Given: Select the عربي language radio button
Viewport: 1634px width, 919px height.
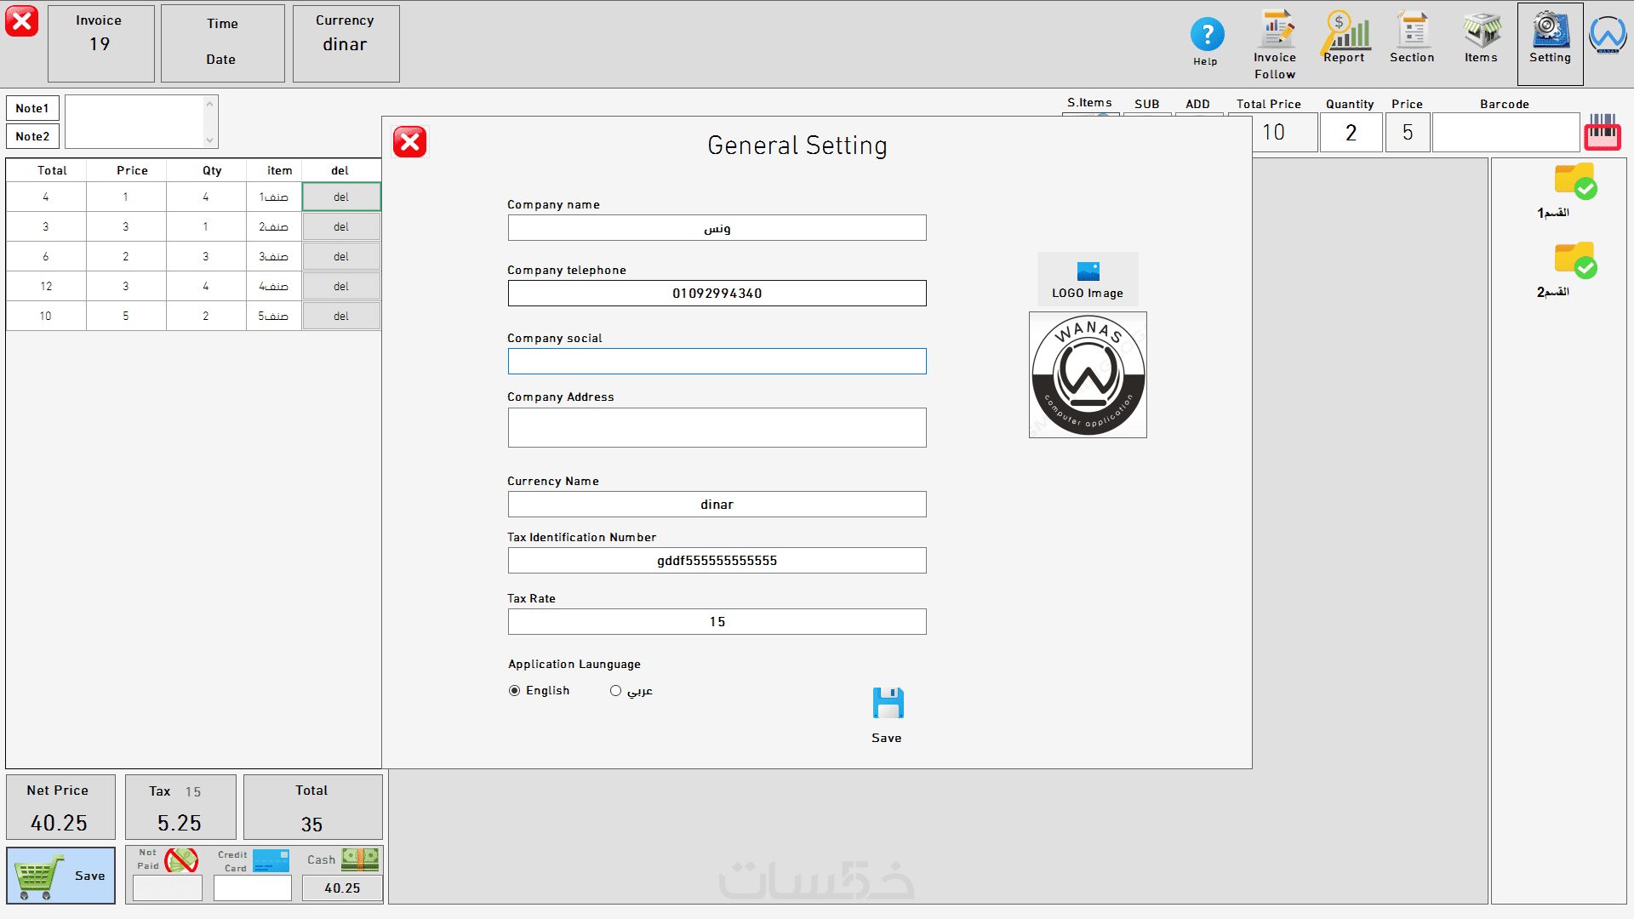Looking at the screenshot, I should point(615,691).
